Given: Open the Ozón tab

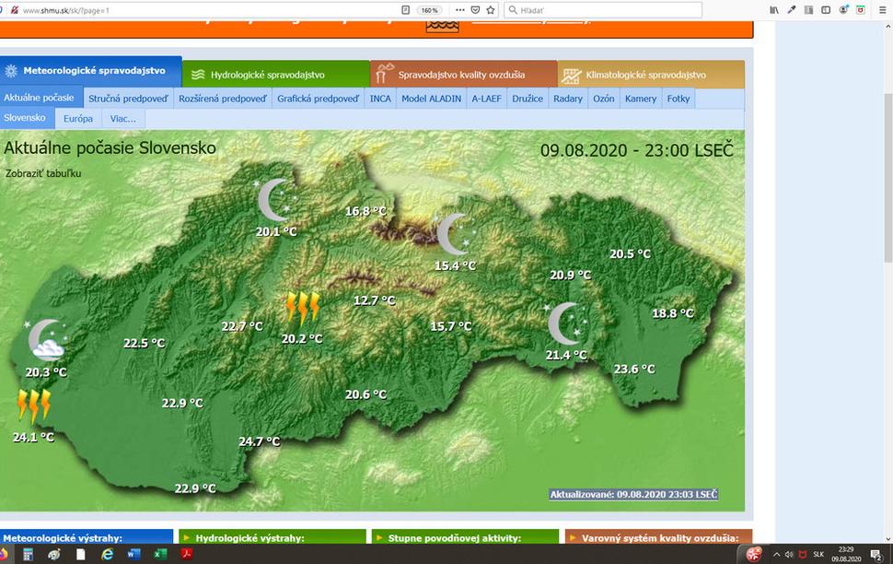Looking at the screenshot, I should [604, 99].
